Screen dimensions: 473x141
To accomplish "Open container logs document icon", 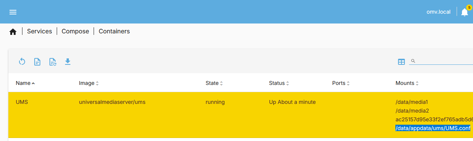I will coord(37,61).
